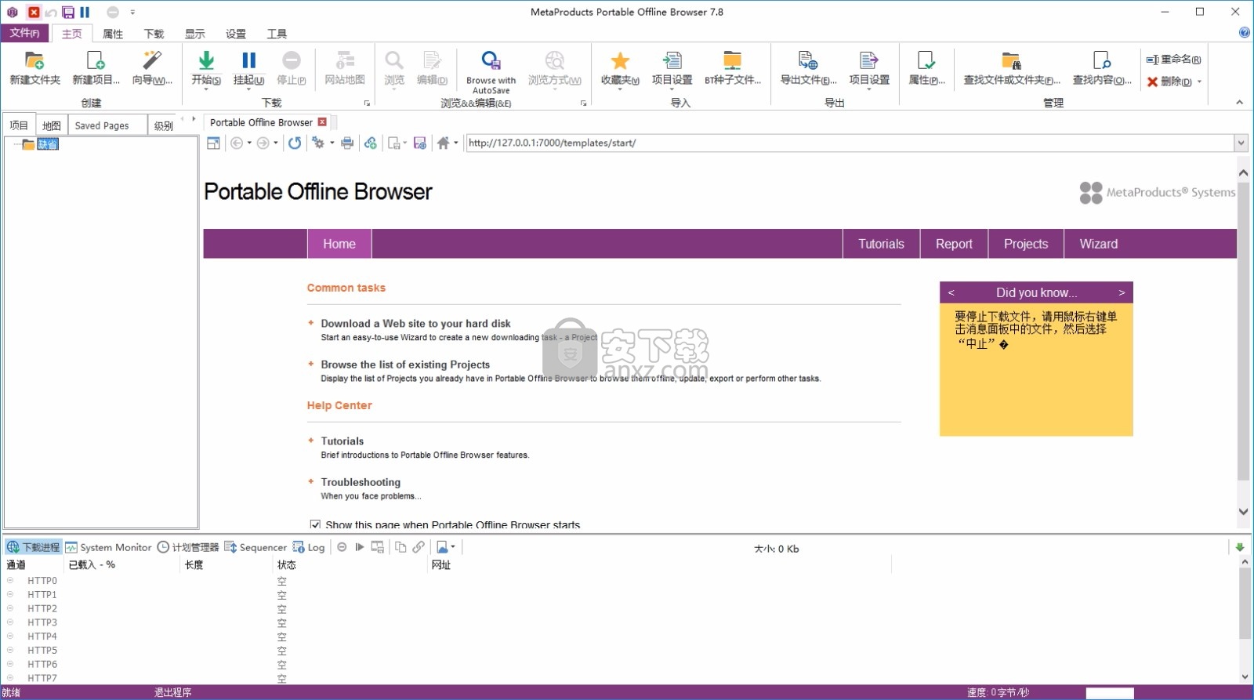
Task: Click the print icon in browser toolbar
Action: point(347,143)
